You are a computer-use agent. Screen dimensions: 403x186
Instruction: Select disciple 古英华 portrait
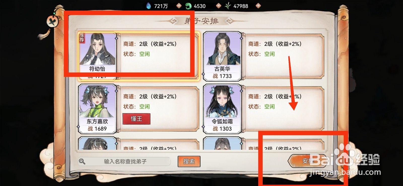[222, 56]
